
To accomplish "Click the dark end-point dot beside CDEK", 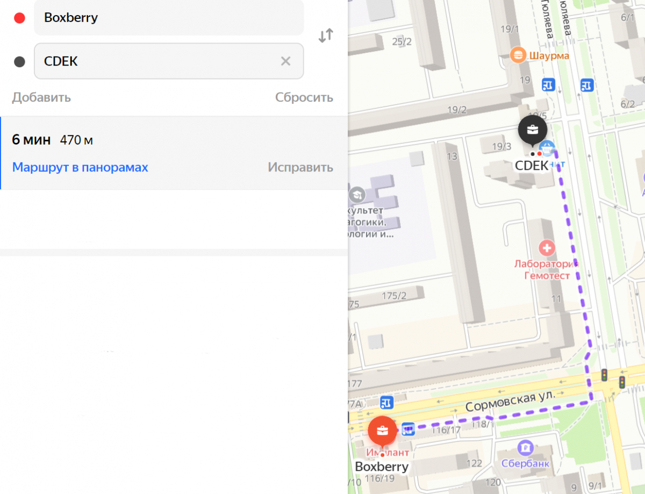I will point(20,61).
